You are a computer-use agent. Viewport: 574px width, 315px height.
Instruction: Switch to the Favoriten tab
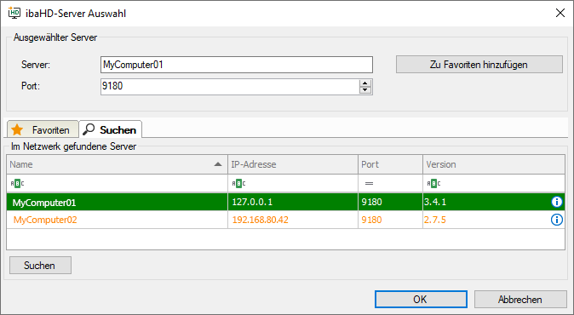pyautogui.click(x=42, y=129)
